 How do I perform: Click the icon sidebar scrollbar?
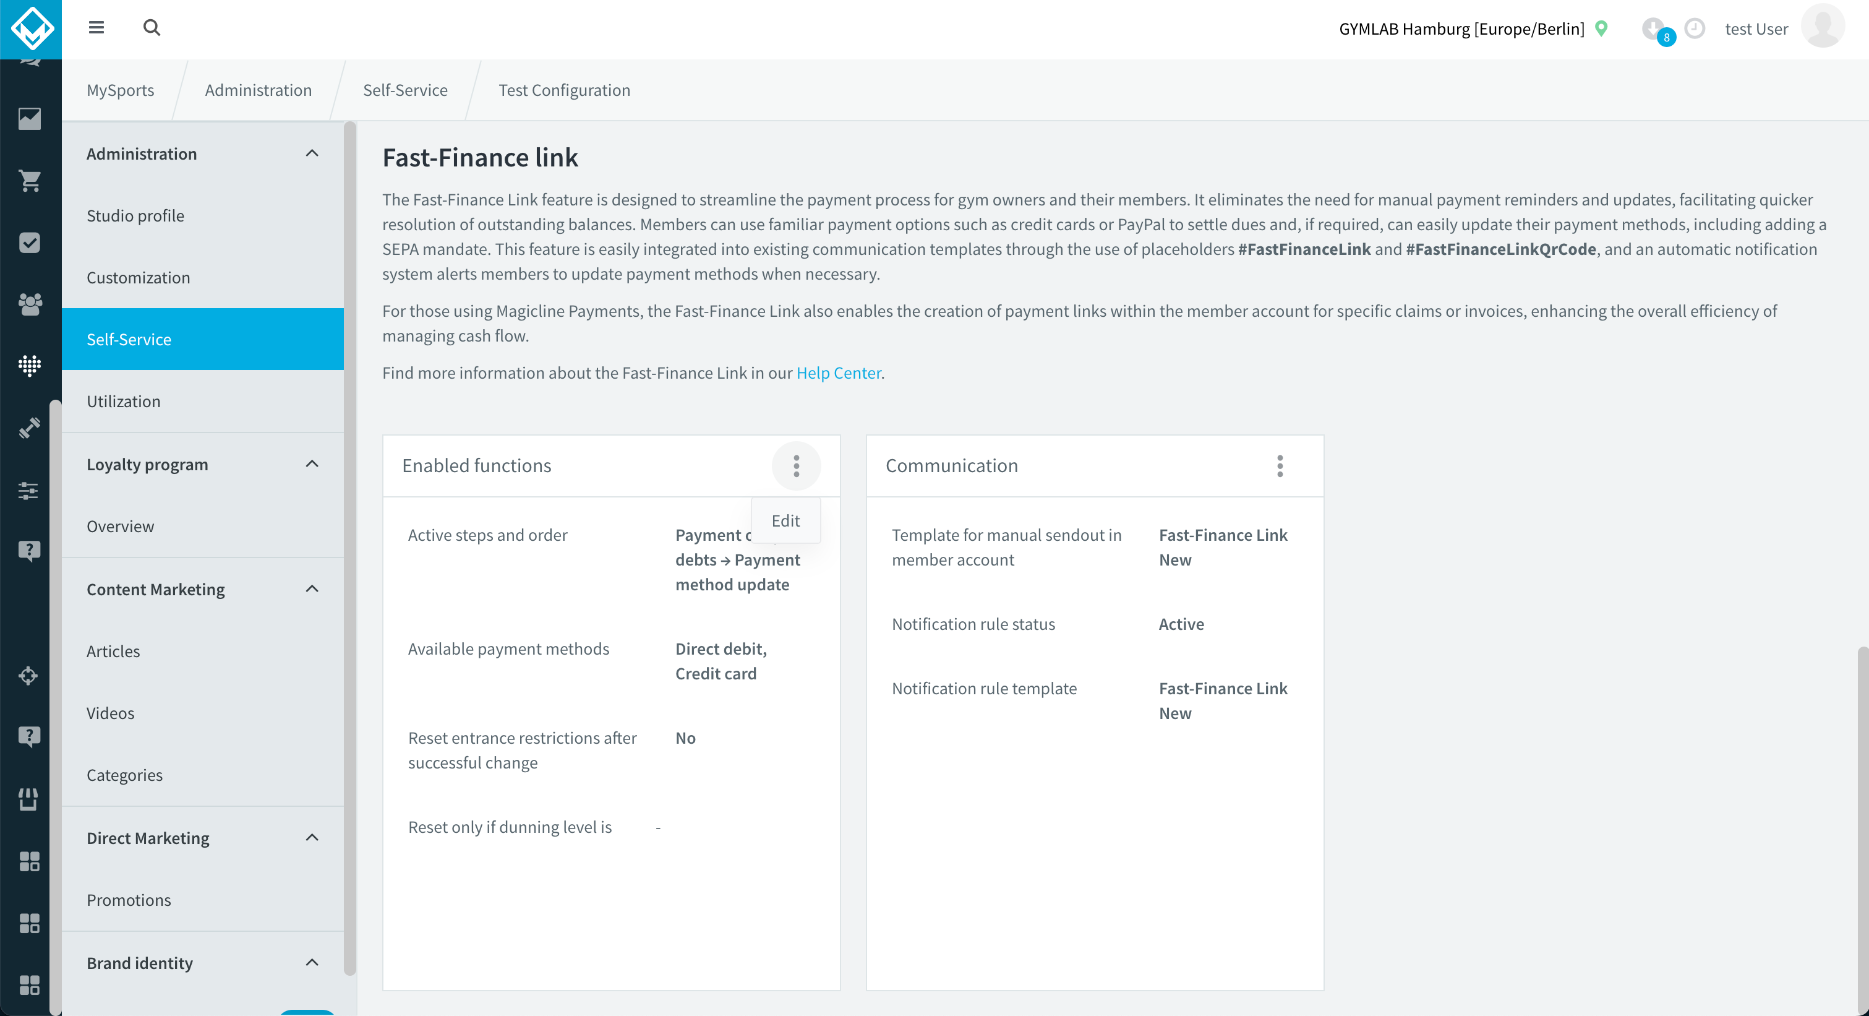pos(55,708)
